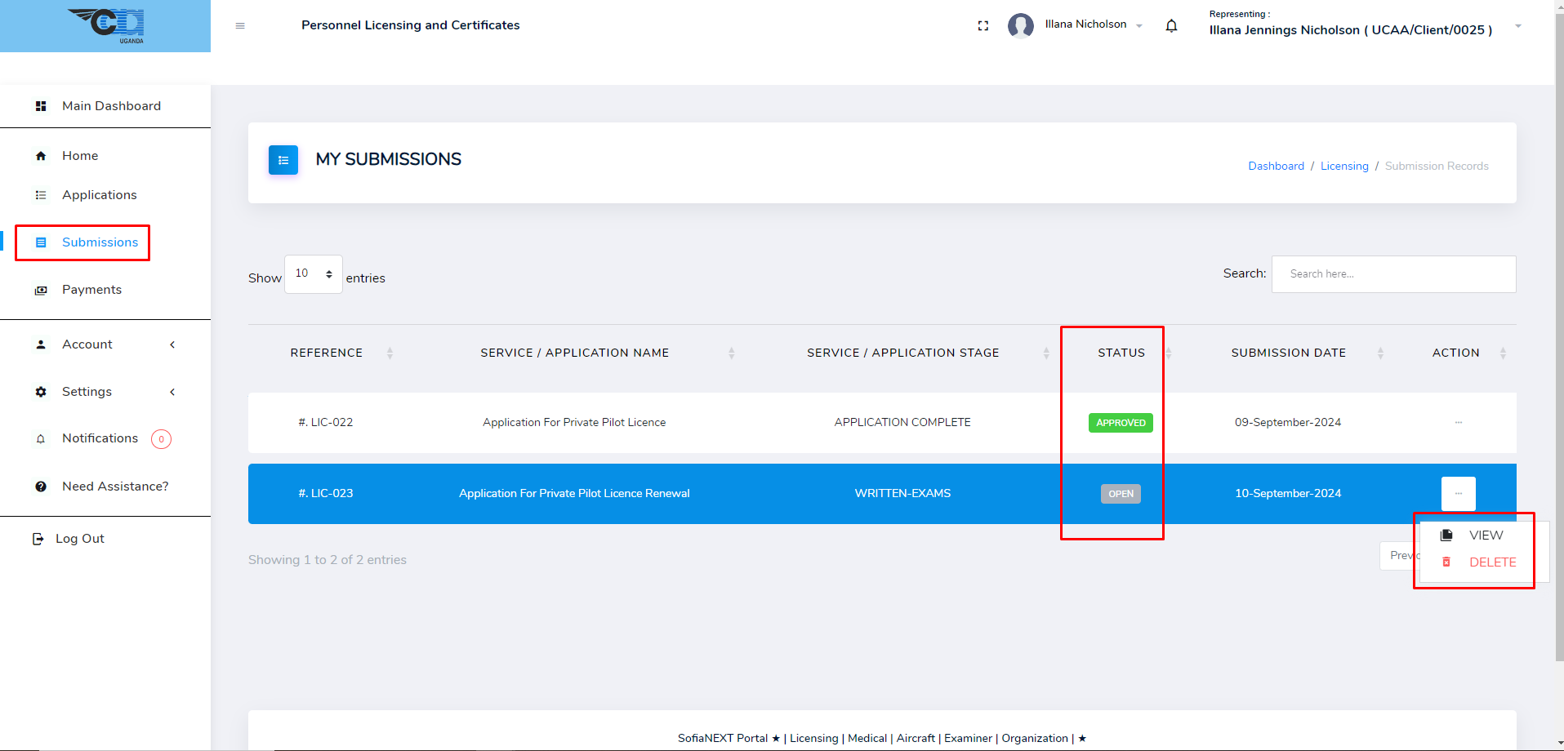1564x751 pixels.
Task: Open the notification bell in header
Action: coord(1171,26)
